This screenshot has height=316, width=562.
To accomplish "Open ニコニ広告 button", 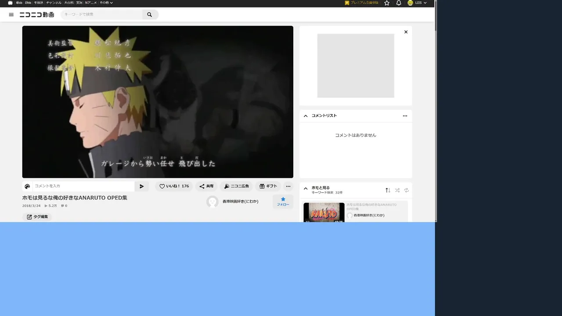I will point(236,186).
